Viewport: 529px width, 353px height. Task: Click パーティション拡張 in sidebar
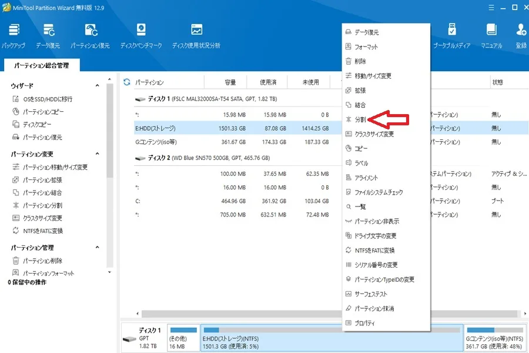point(37,180)
